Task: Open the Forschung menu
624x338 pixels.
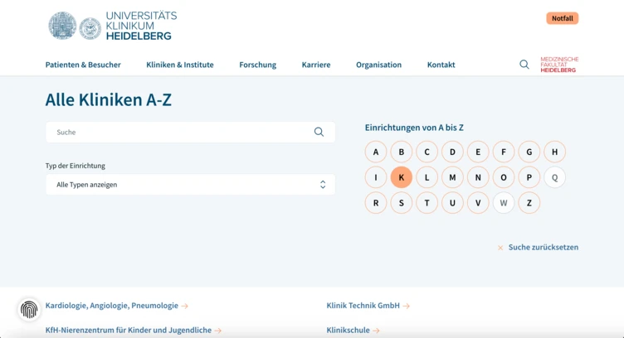Action: (257, 65)
